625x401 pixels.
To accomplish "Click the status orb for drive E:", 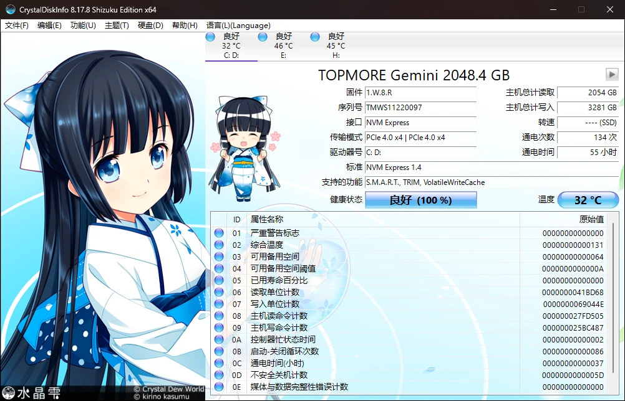I will (263, 37).
